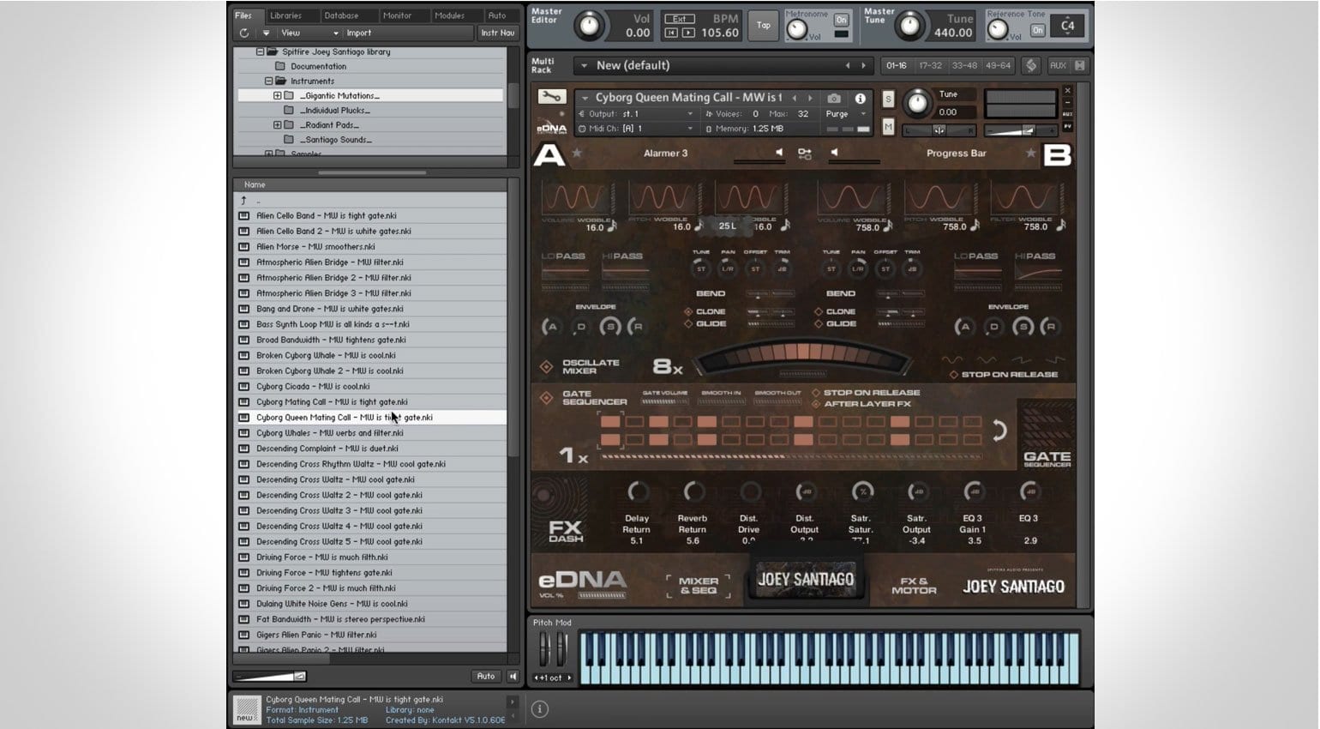Viewport: 1320px width, 729px height.
Task: Click the layer B favorite star
Action: tap(1030, 153)
